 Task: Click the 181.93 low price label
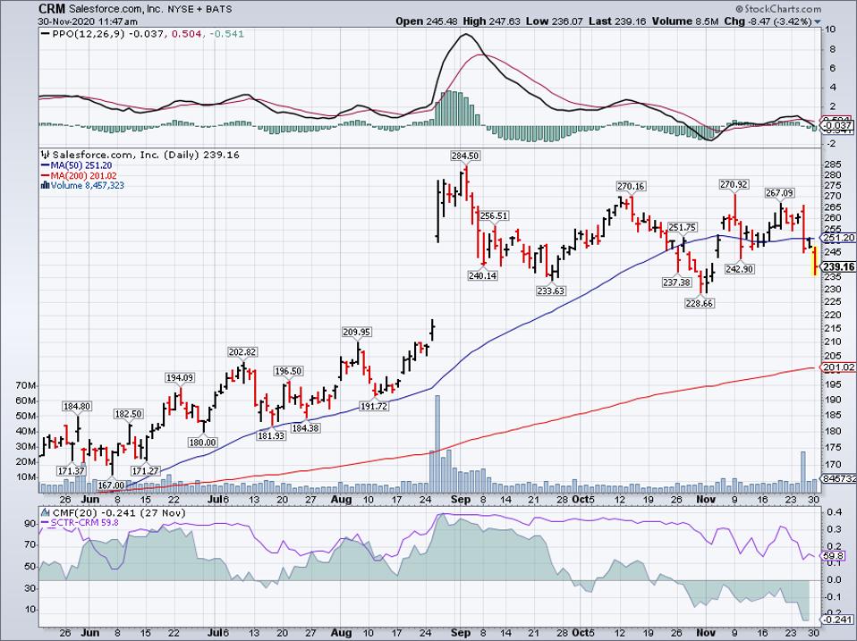point(271,435)
